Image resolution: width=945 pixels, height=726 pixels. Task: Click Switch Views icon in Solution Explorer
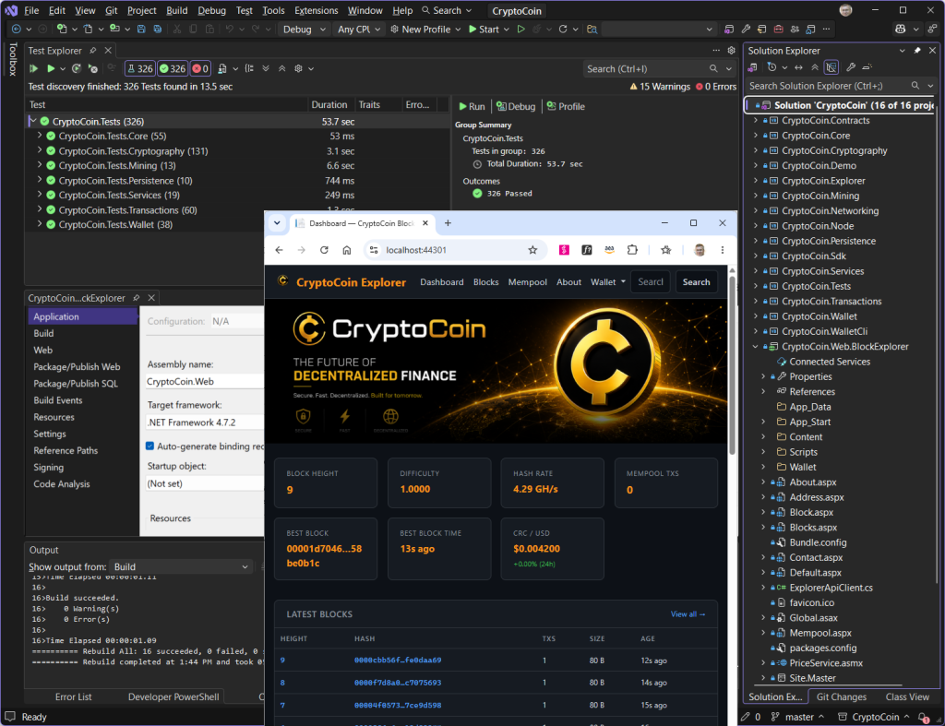pos(753,67)
